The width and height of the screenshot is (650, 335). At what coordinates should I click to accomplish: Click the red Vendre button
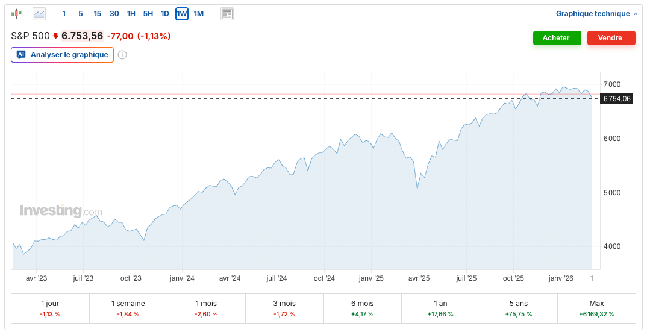[x=611, y=38]
